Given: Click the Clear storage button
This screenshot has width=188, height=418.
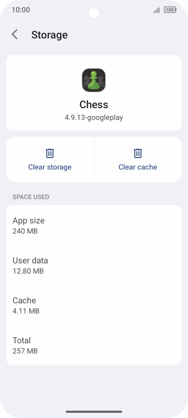Looking at the screenshot, I should pyautogui.click(x=50, y=159).
